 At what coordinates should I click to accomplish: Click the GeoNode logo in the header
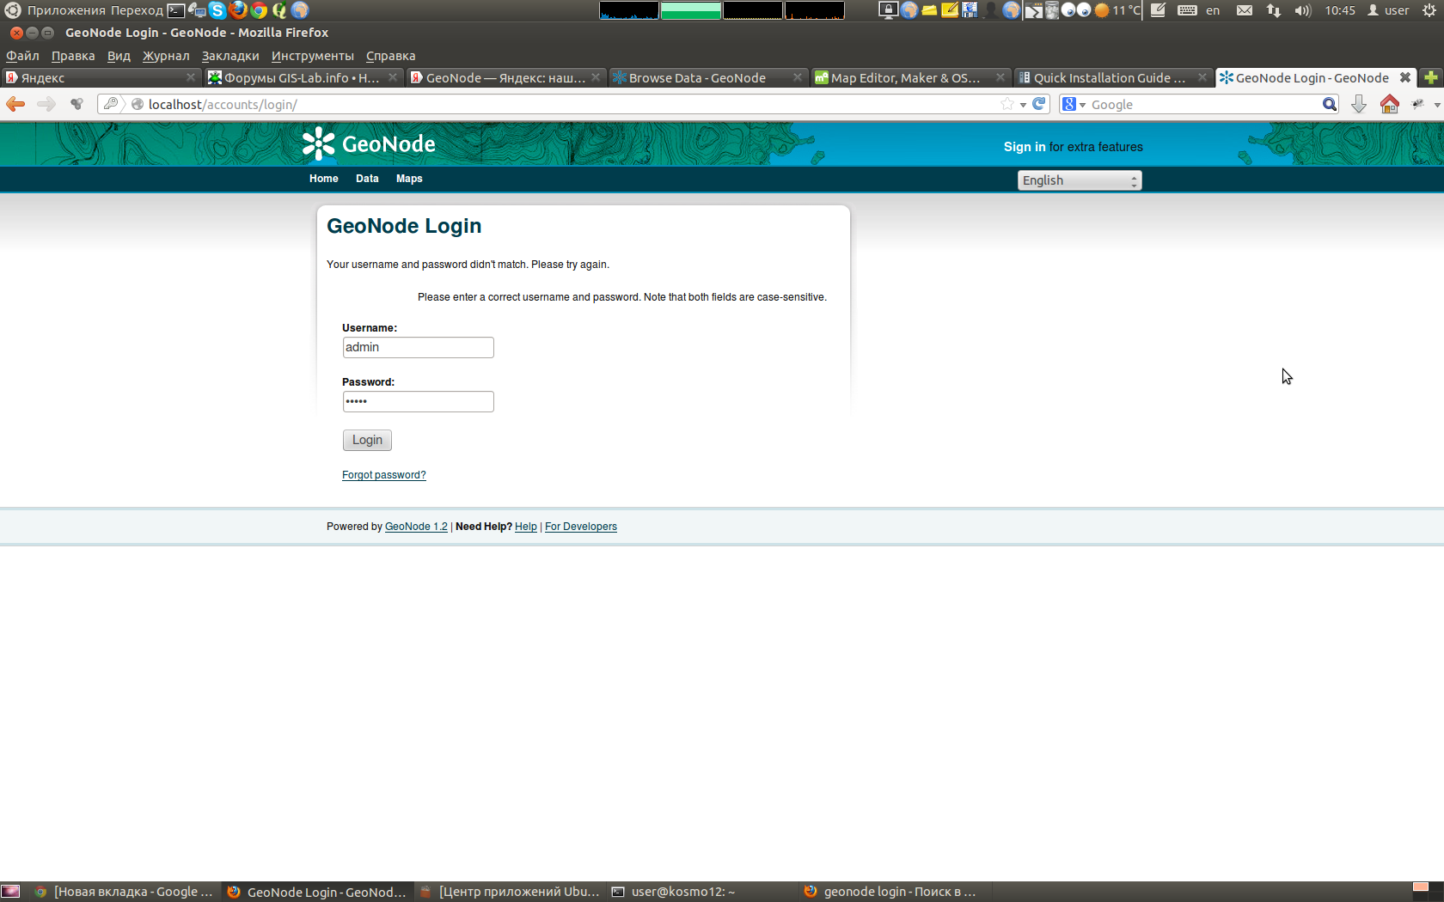[x=369, y=143]
